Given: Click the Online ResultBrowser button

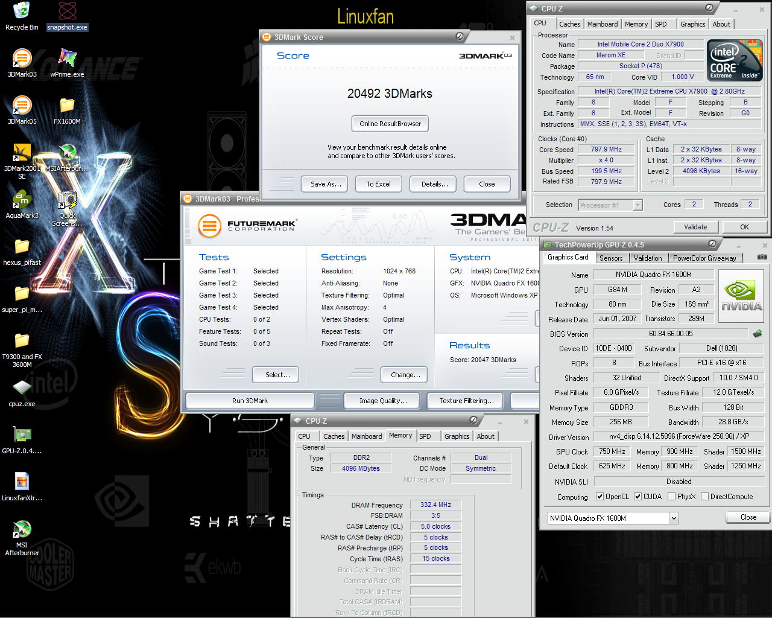Looking at the screenshot, I should point(390,124).
